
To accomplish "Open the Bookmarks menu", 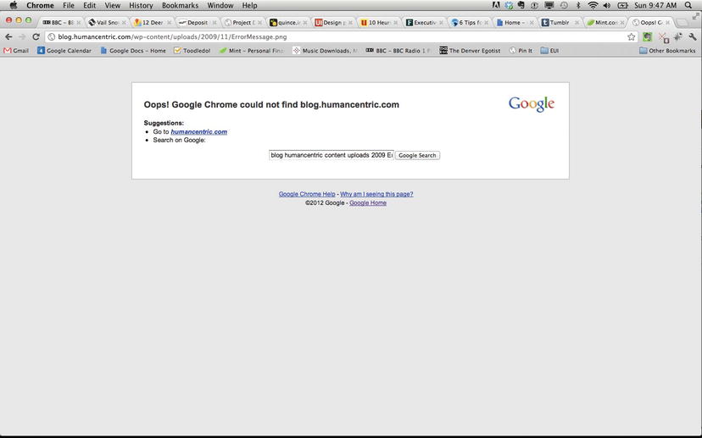I will click(180, 5).
